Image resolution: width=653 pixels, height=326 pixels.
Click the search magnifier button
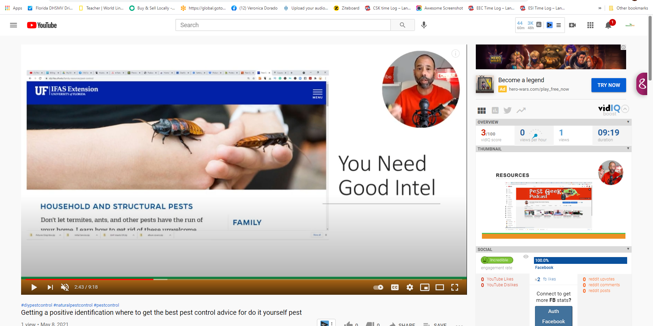pyautogui.click(x=402, y=25)
